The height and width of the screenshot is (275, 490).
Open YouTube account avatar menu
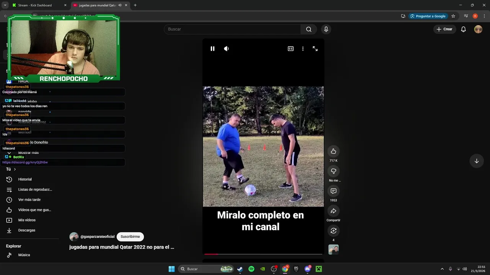coord(478,29)
